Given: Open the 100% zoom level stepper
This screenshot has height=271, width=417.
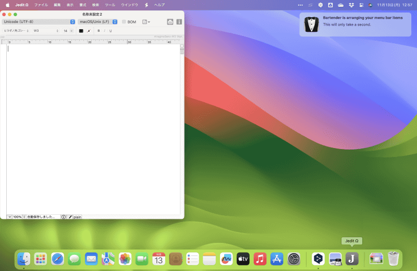Looking at the screenshot, I should [24, 217].
